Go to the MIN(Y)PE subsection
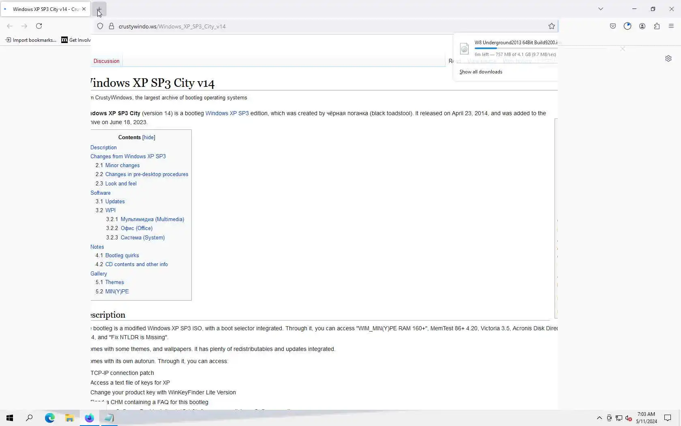 coord(117,292)
